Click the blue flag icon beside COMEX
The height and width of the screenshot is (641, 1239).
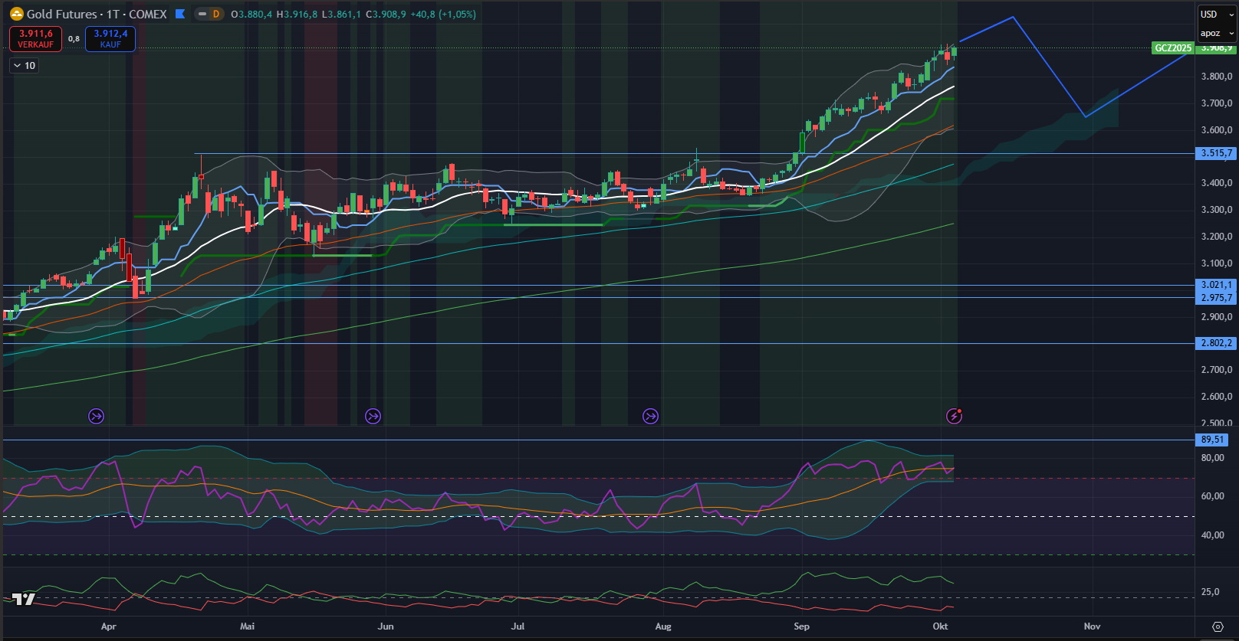pos(180,14)
